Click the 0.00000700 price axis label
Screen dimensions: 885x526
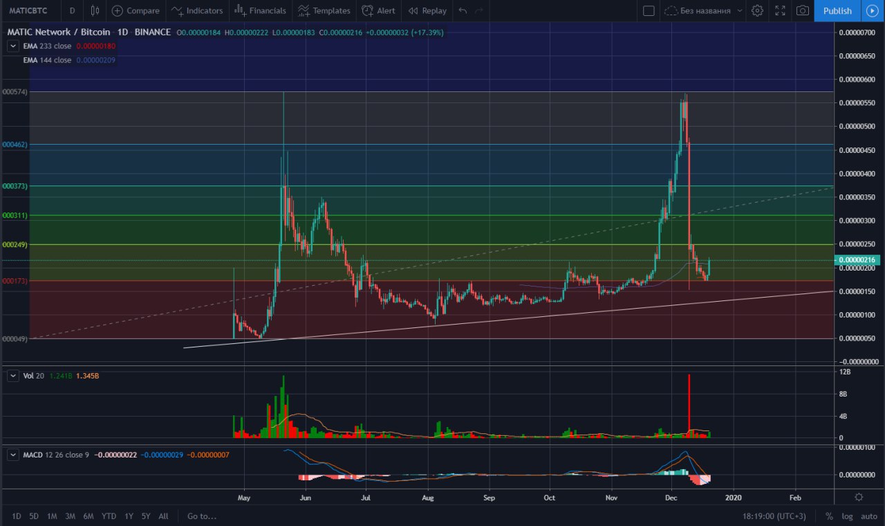click(857, 33)
